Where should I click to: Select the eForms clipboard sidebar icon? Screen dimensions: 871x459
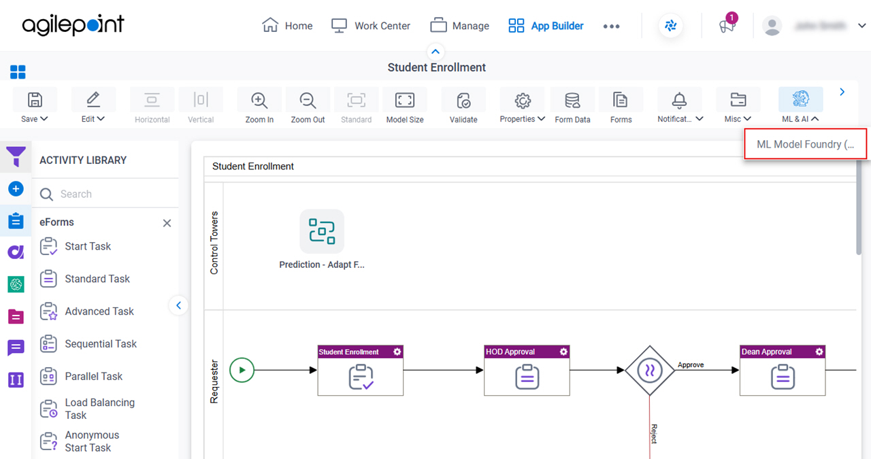coord(16,221)
